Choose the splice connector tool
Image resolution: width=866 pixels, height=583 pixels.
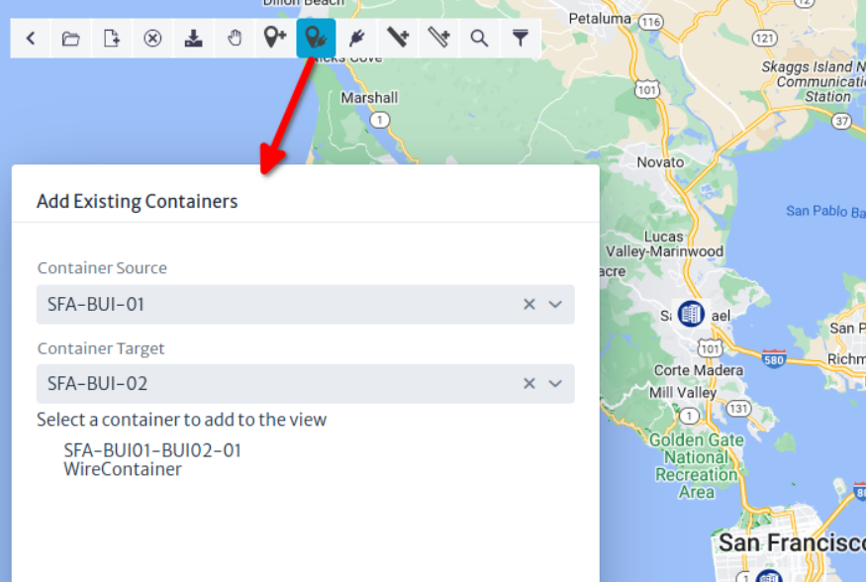click(x=357, y=38)
